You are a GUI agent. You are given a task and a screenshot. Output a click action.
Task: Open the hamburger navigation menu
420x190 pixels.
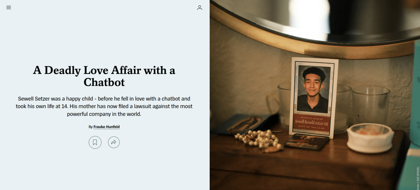pos(9,8)
